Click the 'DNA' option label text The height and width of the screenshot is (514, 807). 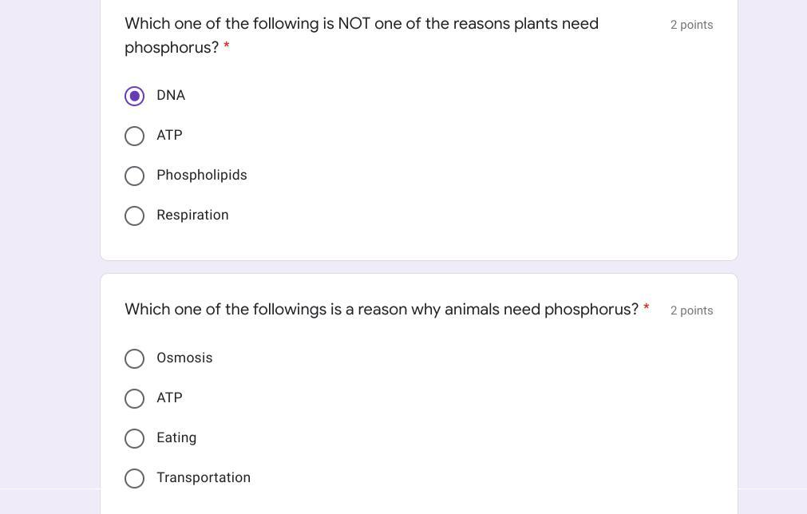[x=171, y=95]
